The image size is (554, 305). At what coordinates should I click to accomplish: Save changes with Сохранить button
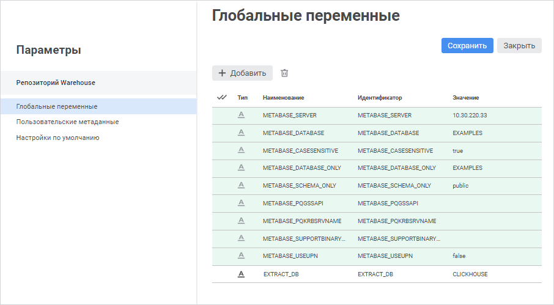click(467, 46)
